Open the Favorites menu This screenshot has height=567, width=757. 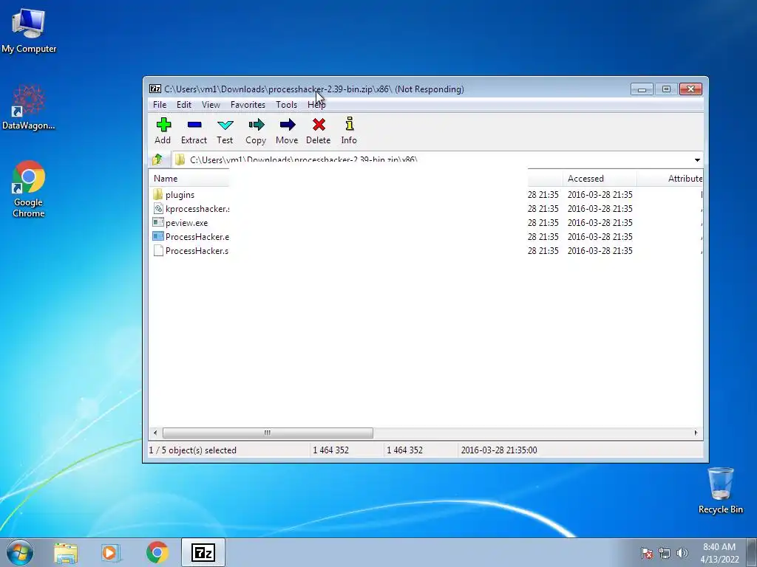click(248, 105)
